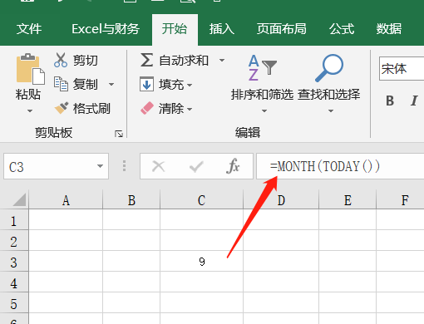Select row 2 header
Viewport: 424px width, 324px height.
(14, 241)
